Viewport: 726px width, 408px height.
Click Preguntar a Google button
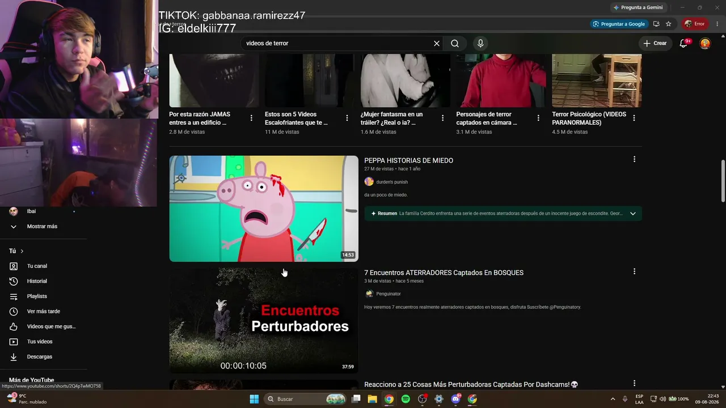click(618, 24)
